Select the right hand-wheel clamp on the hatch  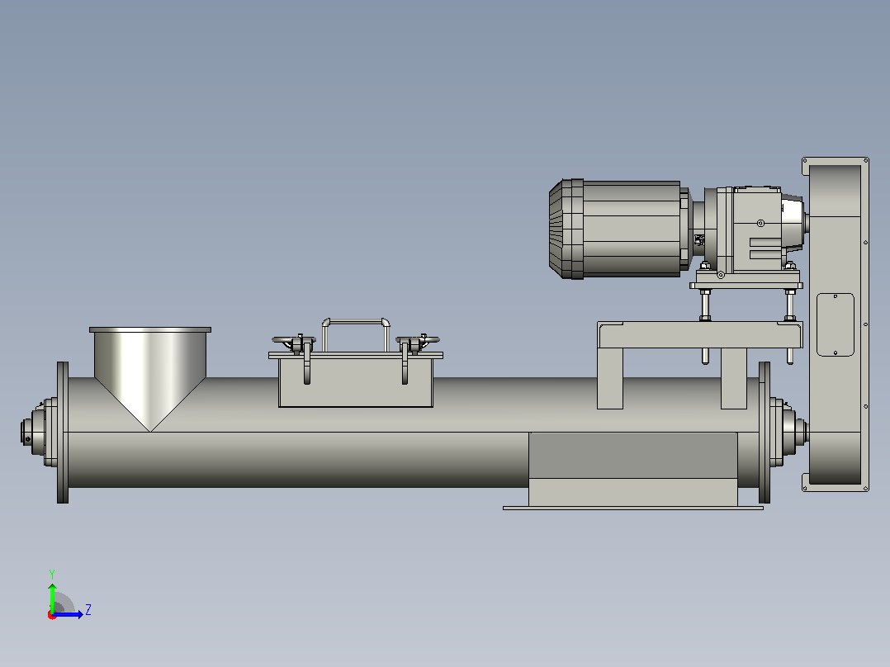point(418,343)
